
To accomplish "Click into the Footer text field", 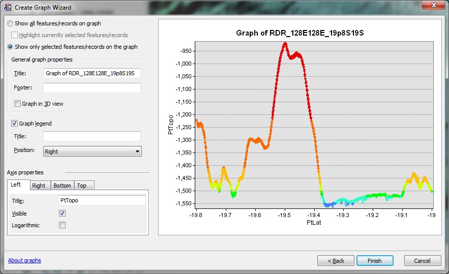I will click(92, 87).
